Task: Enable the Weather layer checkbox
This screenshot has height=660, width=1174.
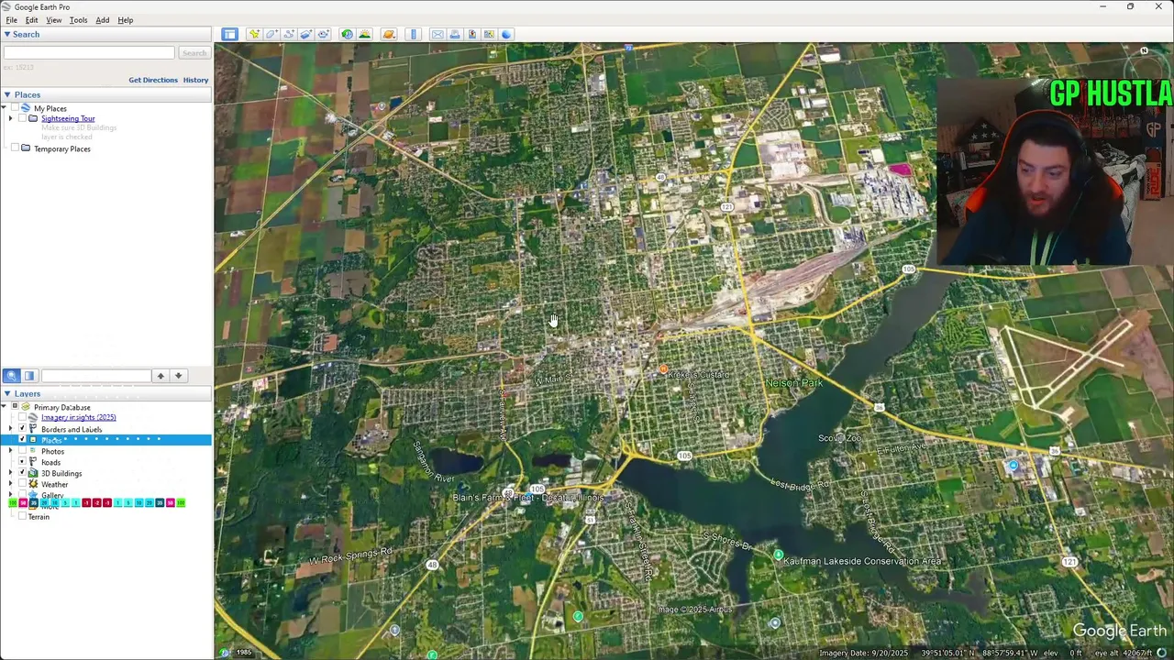Action: pos(22,484)
